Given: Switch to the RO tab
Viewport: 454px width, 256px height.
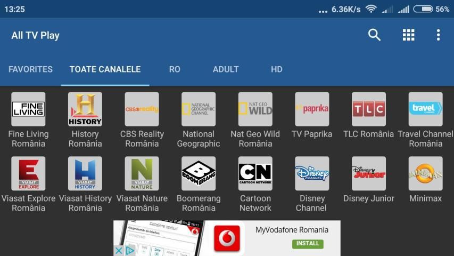Looking at the screenshot, I should pyautogui.click(x=175, y=69).
